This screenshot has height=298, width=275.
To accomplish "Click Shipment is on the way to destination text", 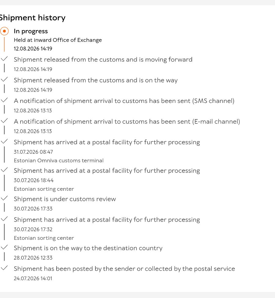I will pyautogui.click(x=88, y=248).
